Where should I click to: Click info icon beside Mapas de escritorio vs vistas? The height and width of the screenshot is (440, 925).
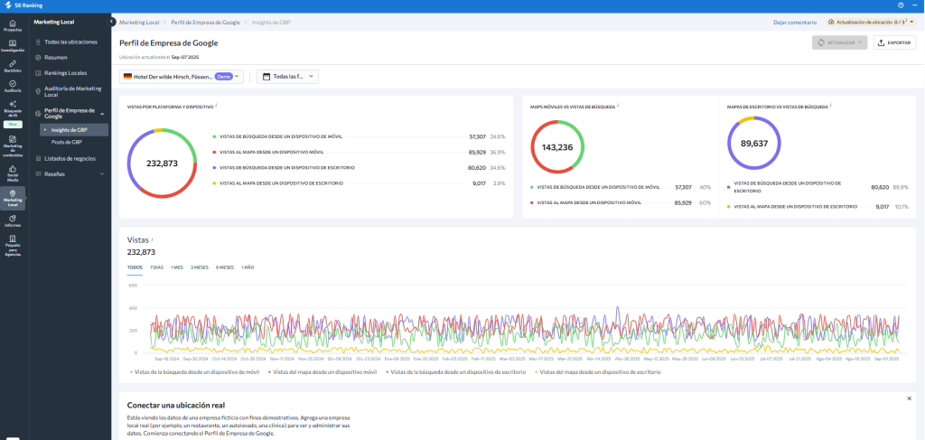pos(831,106)
